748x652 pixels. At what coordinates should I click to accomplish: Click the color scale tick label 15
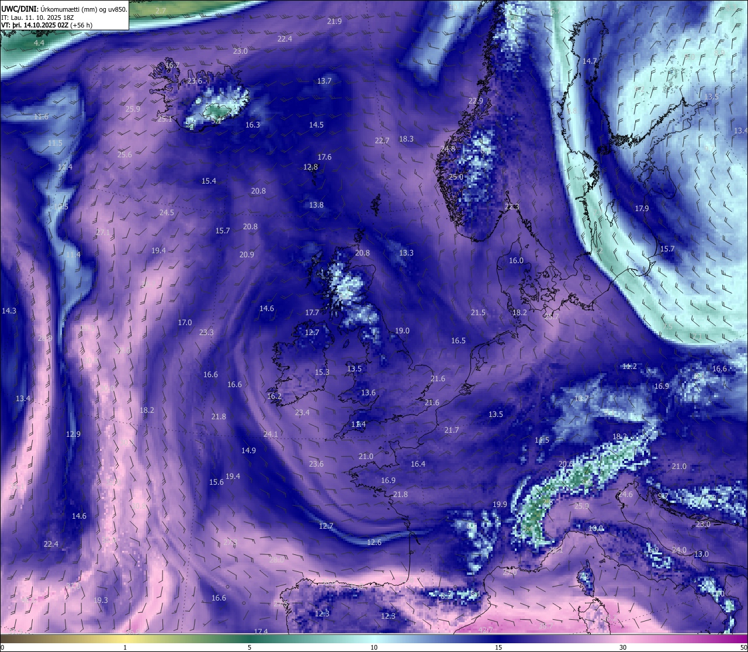(498, 647)
